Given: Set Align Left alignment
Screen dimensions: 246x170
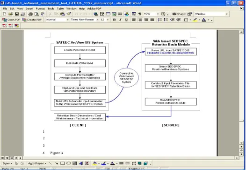Looking at the screenshot, I should (x=134, y=20).
